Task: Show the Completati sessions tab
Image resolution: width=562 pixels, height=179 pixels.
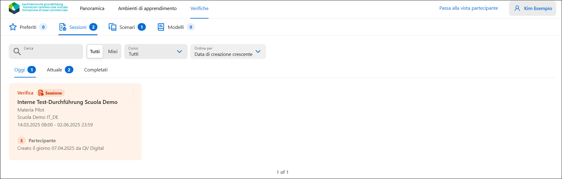Action: click(x=96, y=70)
